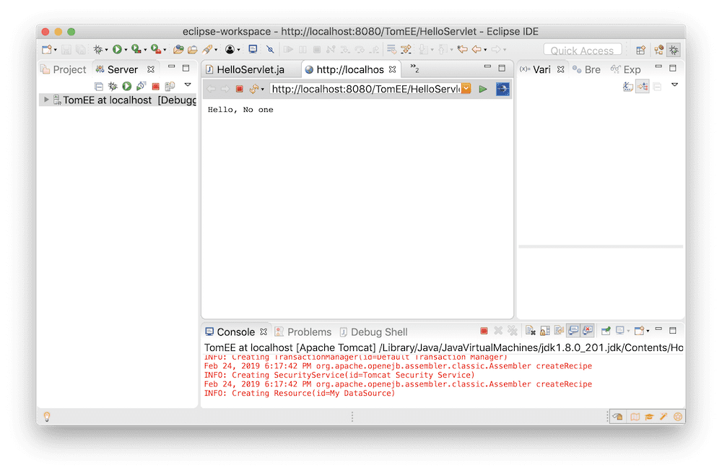This screenshot has height=473, width=722.
Task: Open the Debug configurations dropdown arrow
Action: tap(106, 50)
